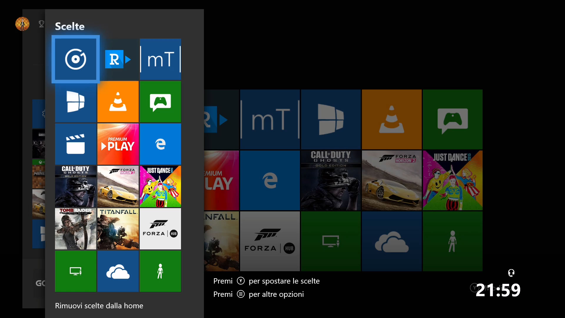Open Movies & TV clapperboard tile
This screenshot has height=318, width=565.
point(76,144)
